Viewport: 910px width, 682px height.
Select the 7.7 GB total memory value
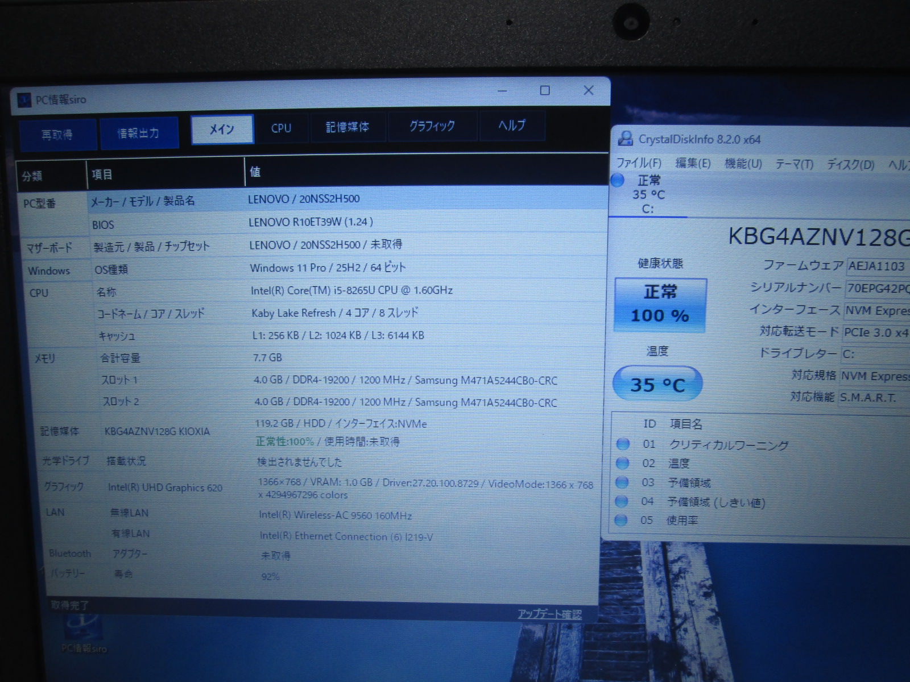(267, 357)
